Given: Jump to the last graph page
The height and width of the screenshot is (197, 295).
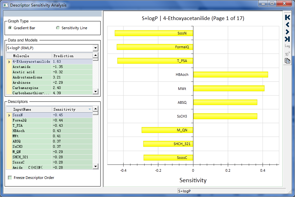Looking at the screenshot, I should 287,39.
